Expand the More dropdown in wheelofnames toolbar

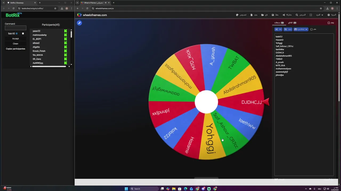[319, 15]
